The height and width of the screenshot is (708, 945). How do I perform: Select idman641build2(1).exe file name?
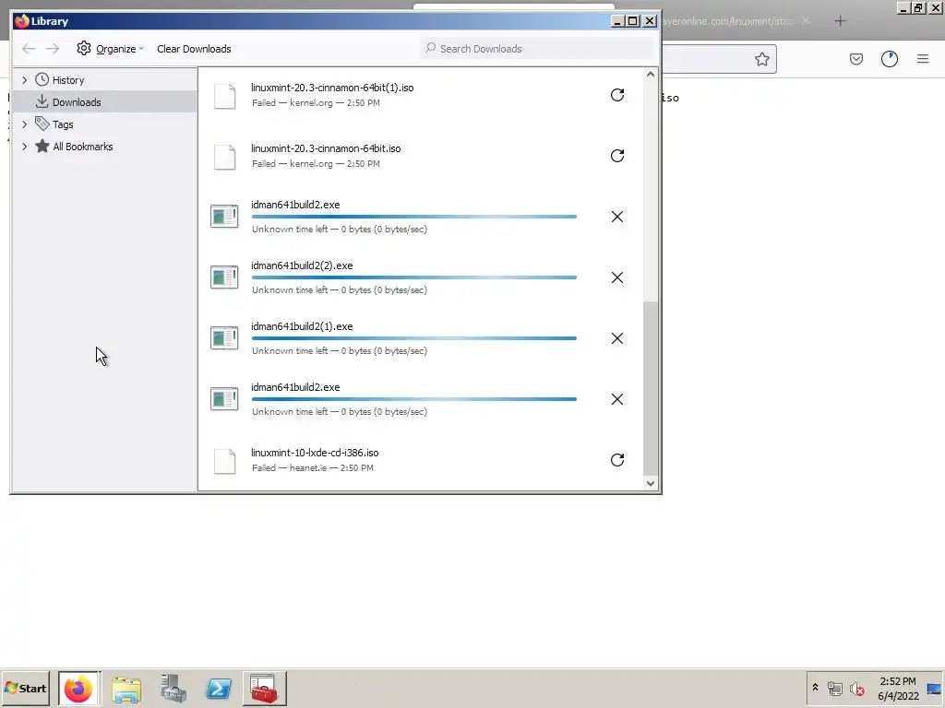pos(302,326)
